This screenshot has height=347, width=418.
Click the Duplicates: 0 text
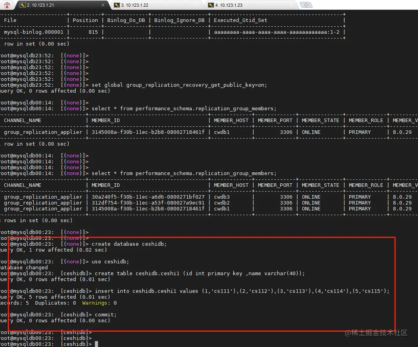[55, 303]
